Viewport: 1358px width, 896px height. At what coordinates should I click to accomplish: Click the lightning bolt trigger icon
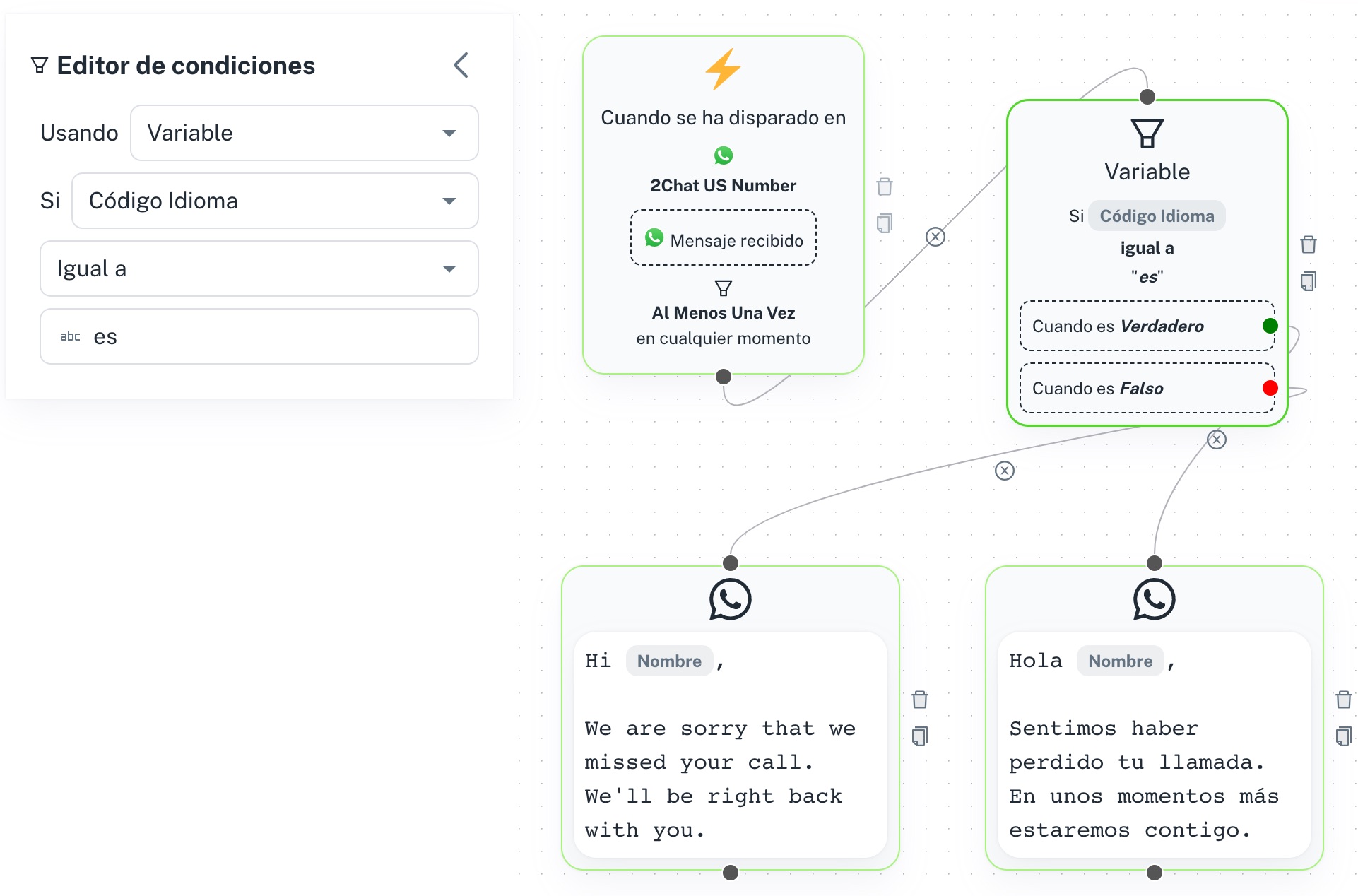pos(723,69)
